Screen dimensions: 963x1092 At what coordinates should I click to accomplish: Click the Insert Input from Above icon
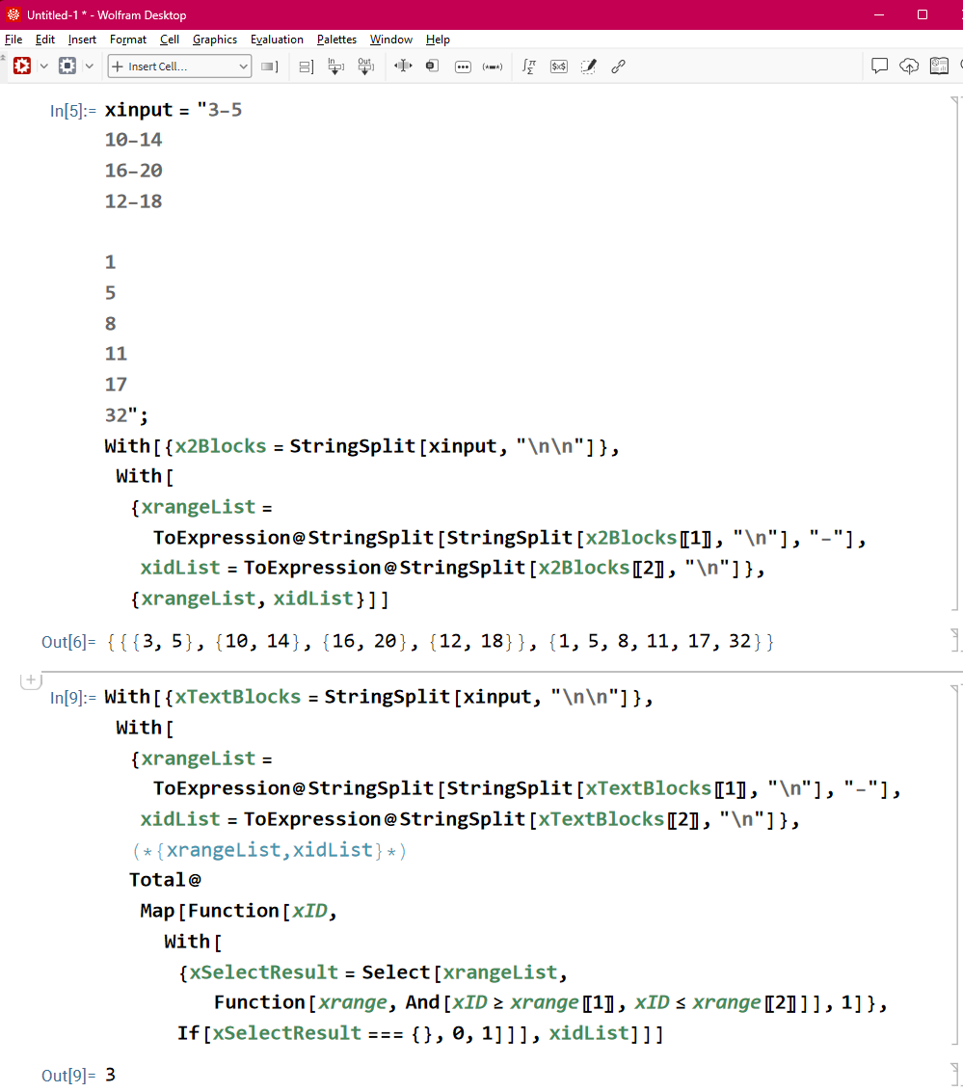coord(335,67)
